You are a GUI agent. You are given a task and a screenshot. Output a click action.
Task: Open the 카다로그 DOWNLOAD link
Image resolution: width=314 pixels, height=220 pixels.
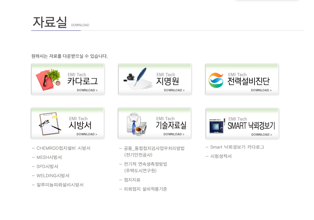(87, 90)
